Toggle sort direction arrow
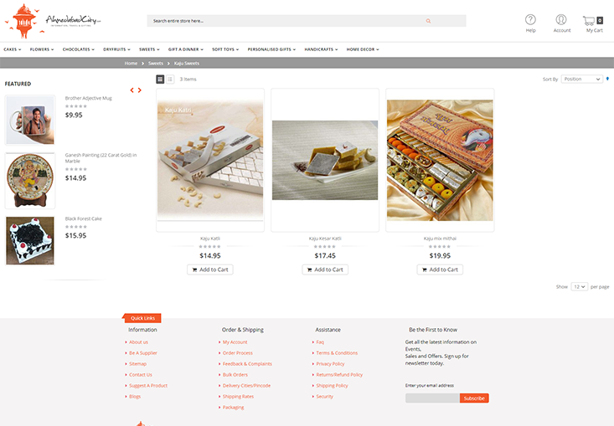Image resolution: width=614 pixels, height=426 pixels. (607, 79)
